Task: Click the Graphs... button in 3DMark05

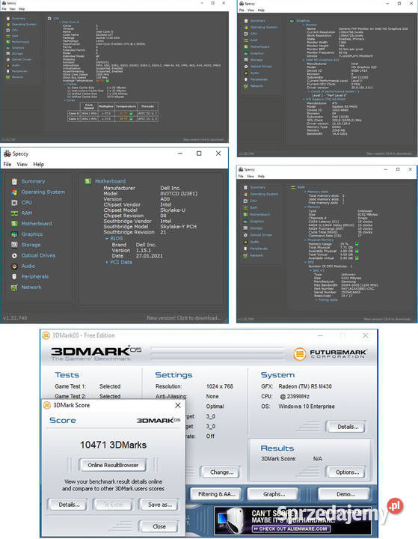Action: click(x=274, y=494)
